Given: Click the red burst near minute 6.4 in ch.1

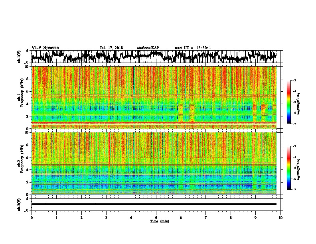Looking at the screenshot, I should coord(192,113).
